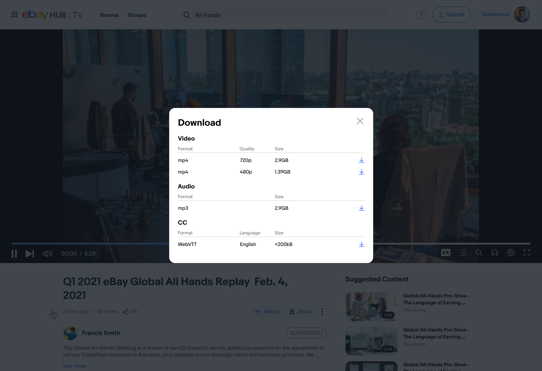Click Francis Smith's avatar
The height and width of the screenshot is (371, 542).
coord(70,333)
